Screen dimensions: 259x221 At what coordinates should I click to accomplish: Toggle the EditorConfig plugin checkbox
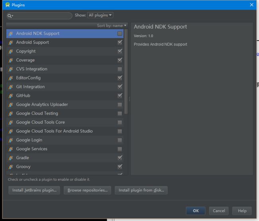(120, 78)
